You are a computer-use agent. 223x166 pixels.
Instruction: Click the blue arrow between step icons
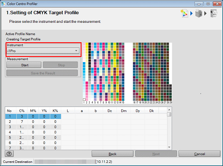pos(192,13)
